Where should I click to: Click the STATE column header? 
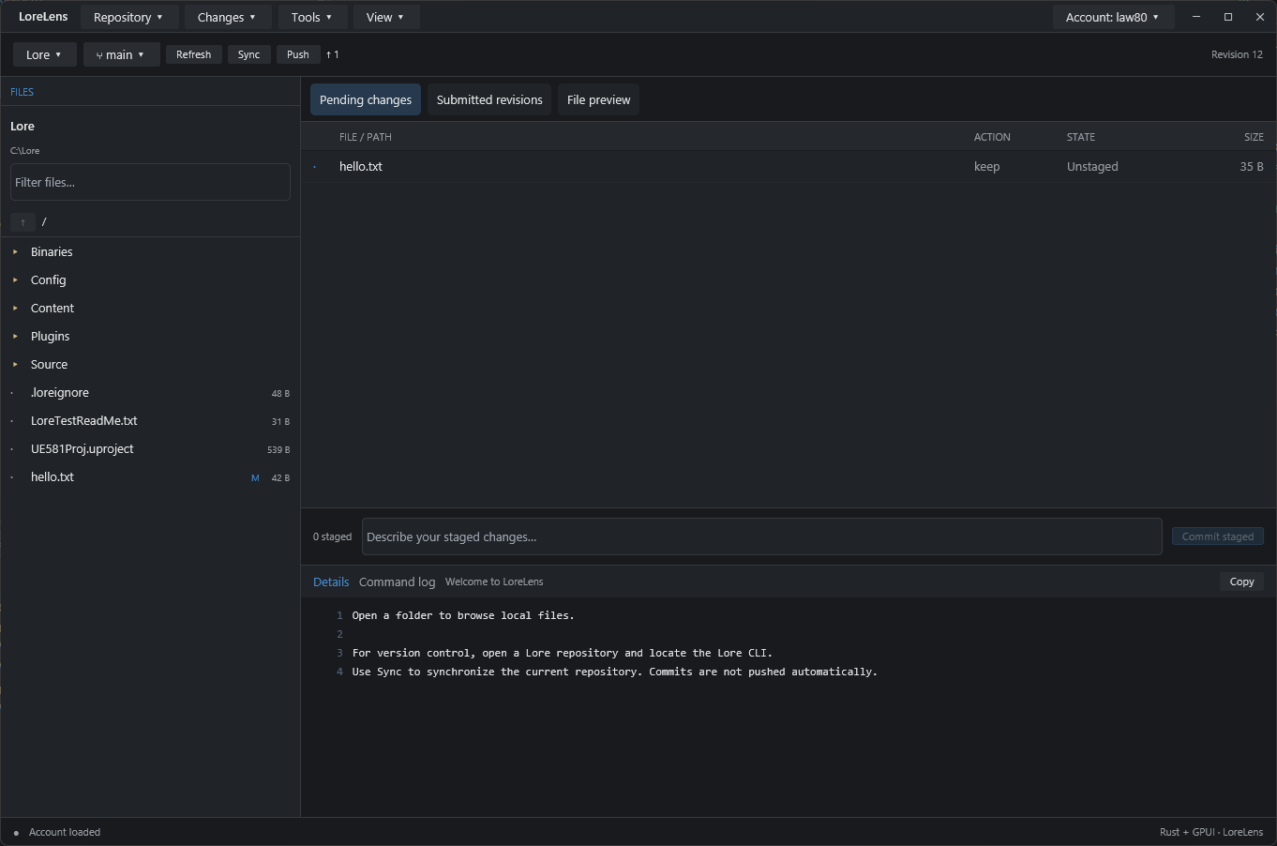[x=1081, y=137]
